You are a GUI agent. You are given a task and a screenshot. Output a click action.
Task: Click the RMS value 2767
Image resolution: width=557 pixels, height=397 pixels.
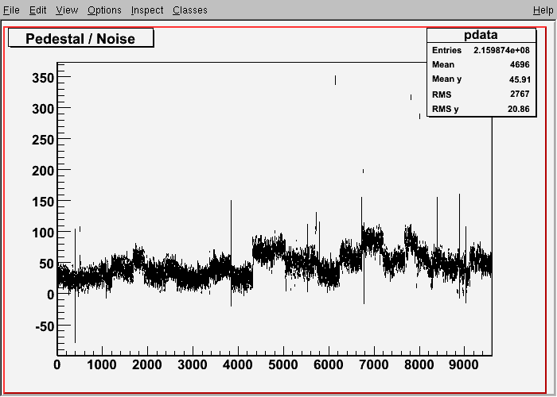point(520,94)
